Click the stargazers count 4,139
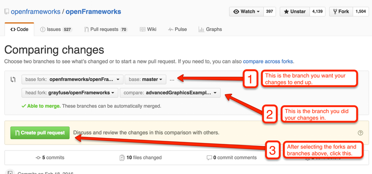This screenshot has width=372, height=174. click(x=318, y=12)
